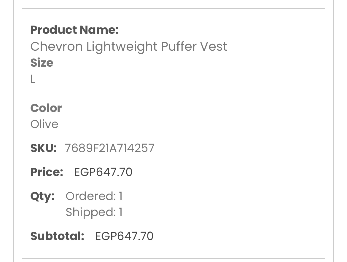Select the EGP647.70 amount beside Subtotal
This screenshot has width=347, height=262.
pyautogui.click(x=124, y=236)
